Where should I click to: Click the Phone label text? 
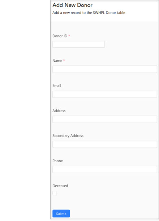click(57, 161)
